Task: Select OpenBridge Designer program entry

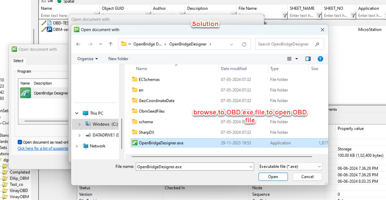Action: click(x=44, y=93)
